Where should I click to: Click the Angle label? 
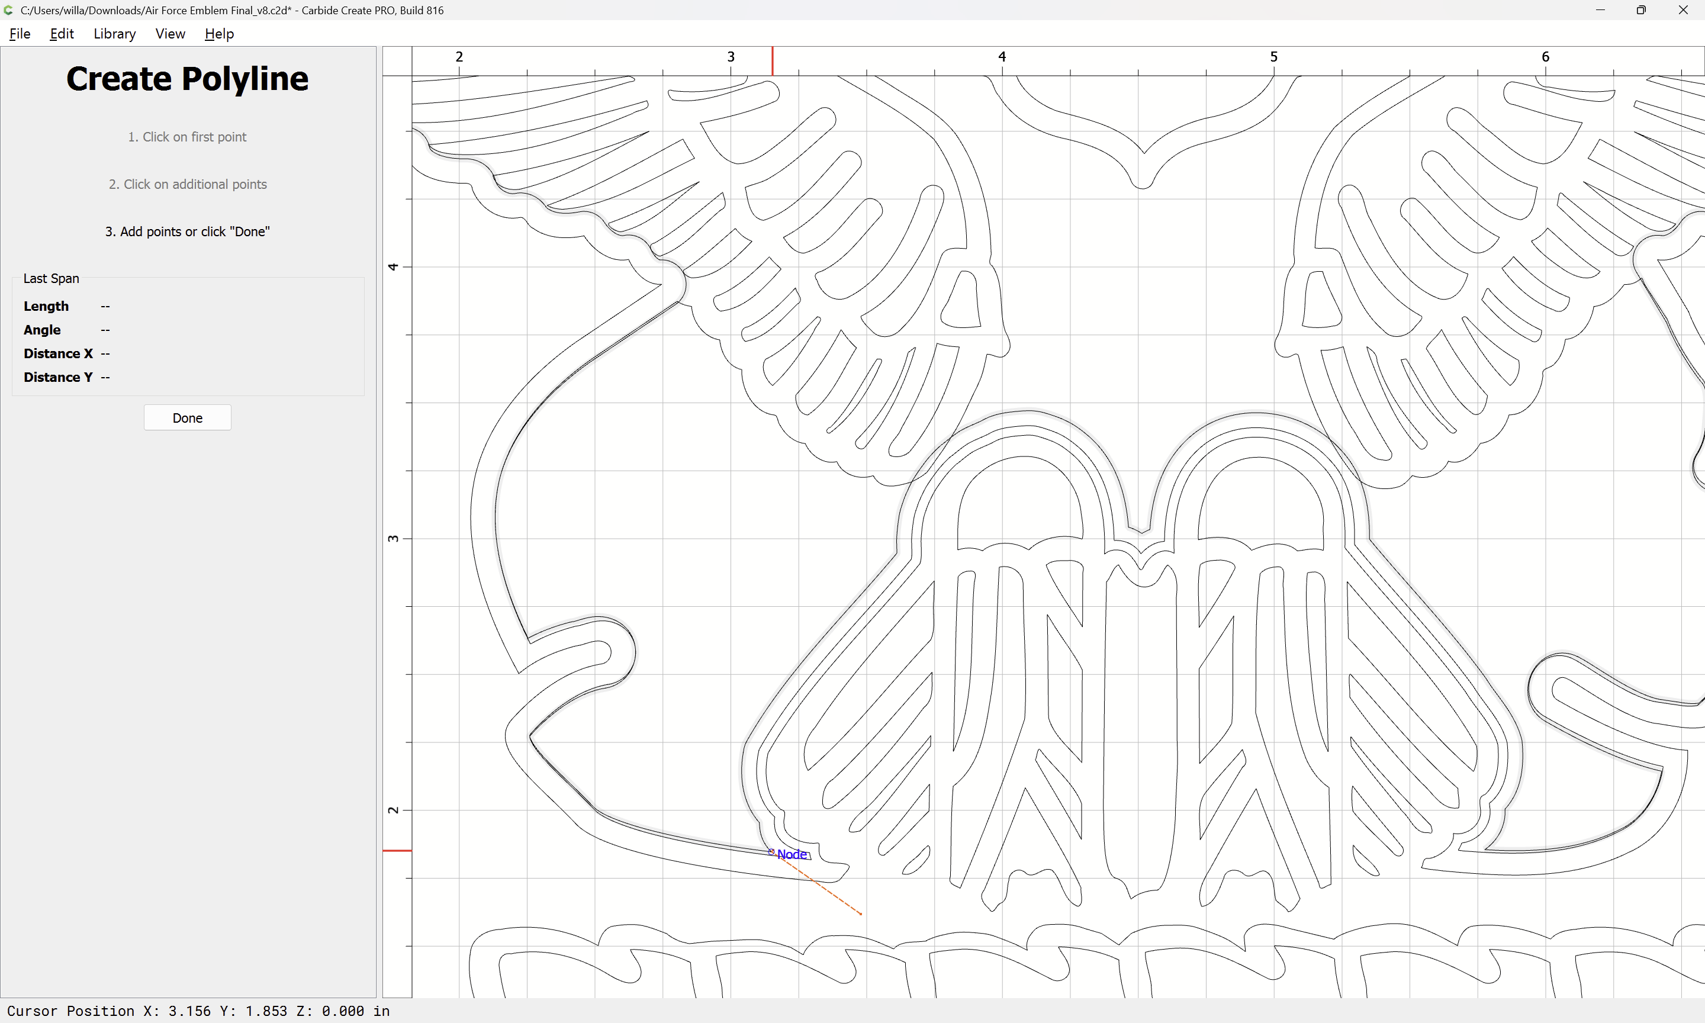42,330
